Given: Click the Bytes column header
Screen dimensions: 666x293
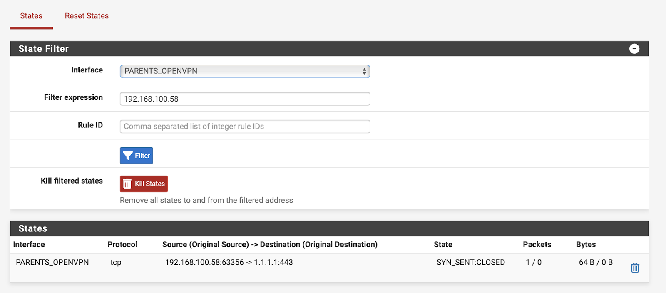Looking at the screenshot, I should (x=586, y=244).
